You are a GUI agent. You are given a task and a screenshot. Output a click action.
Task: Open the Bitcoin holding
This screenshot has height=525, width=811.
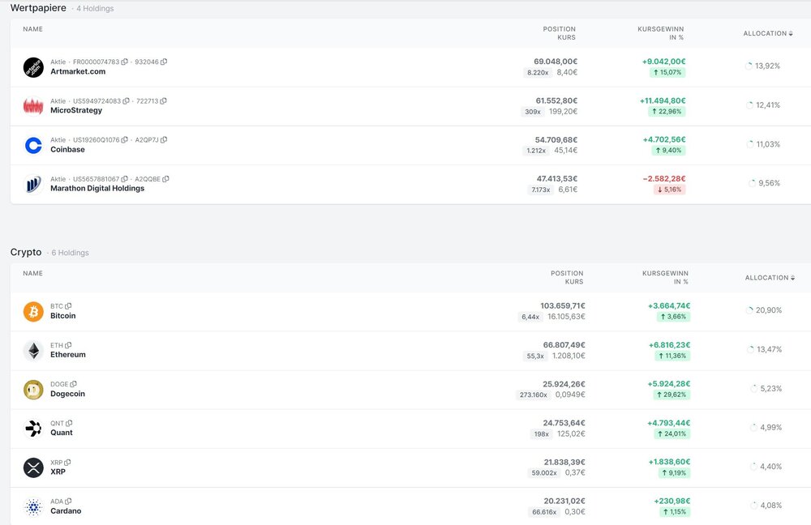62,316
